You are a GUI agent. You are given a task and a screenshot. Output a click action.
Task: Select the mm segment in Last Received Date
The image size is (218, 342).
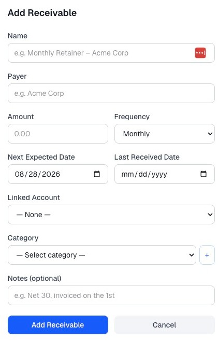[128, 174]
